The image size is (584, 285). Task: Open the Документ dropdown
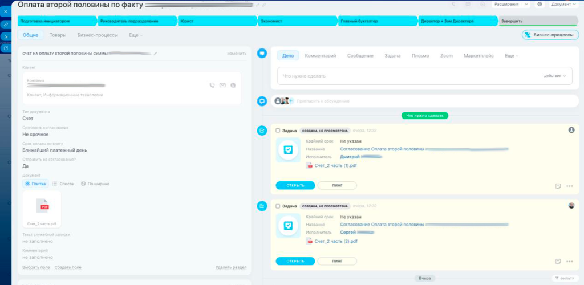point(563,4)
